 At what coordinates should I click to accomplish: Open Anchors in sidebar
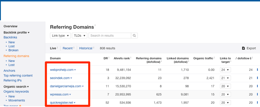(x=9, y=71)
